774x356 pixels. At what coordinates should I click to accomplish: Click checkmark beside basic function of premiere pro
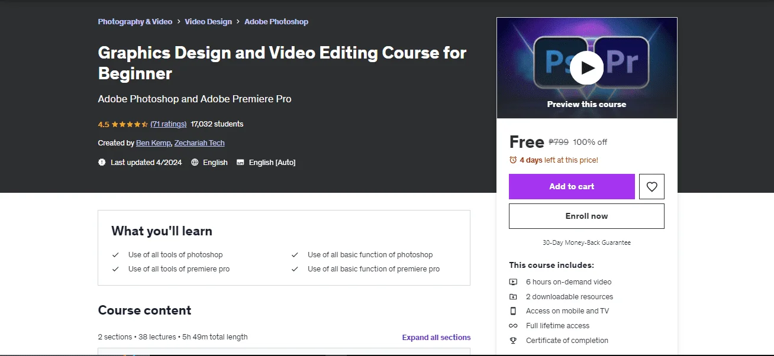pyautogui.click(x=295, y=269)
